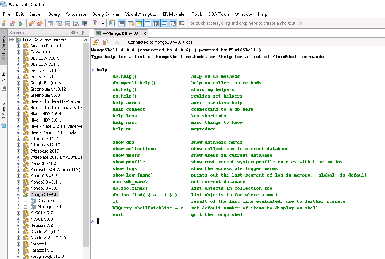Toggle the ER diagram view button
This screenshot has height=259, width=385.
point(173,23)
